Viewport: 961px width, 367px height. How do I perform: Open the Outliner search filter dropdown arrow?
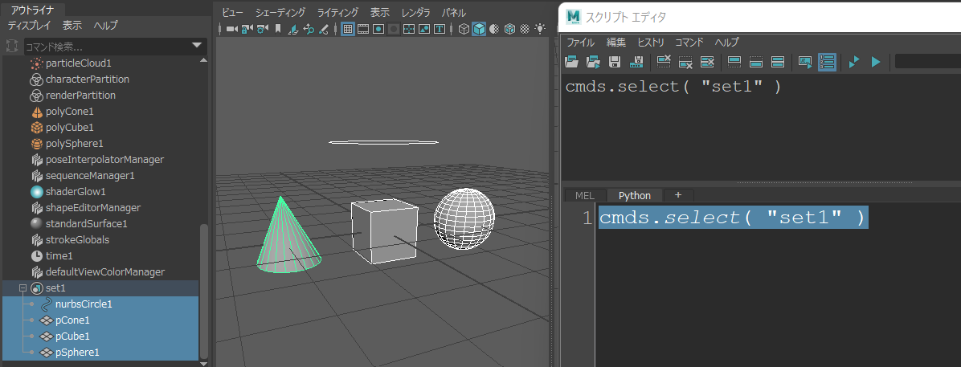coord(198,46)
